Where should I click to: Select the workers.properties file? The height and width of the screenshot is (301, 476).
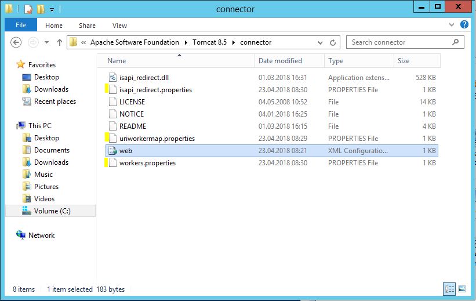[147, 163]
